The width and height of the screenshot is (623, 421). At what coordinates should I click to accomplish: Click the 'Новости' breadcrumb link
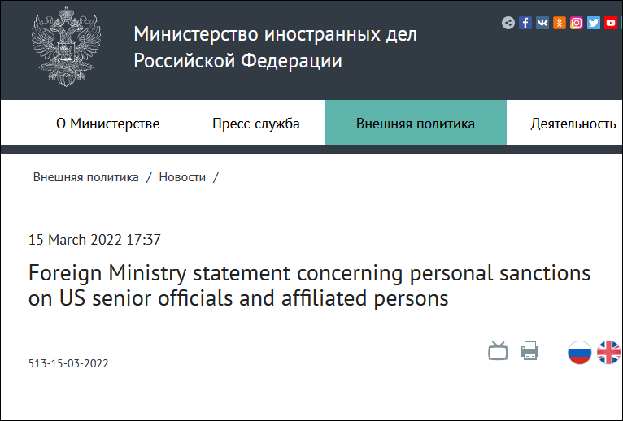[182, 177]
